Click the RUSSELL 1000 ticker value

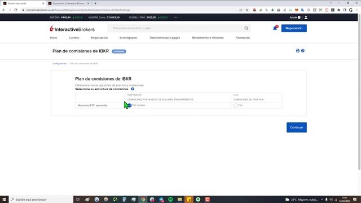[151, 17]
